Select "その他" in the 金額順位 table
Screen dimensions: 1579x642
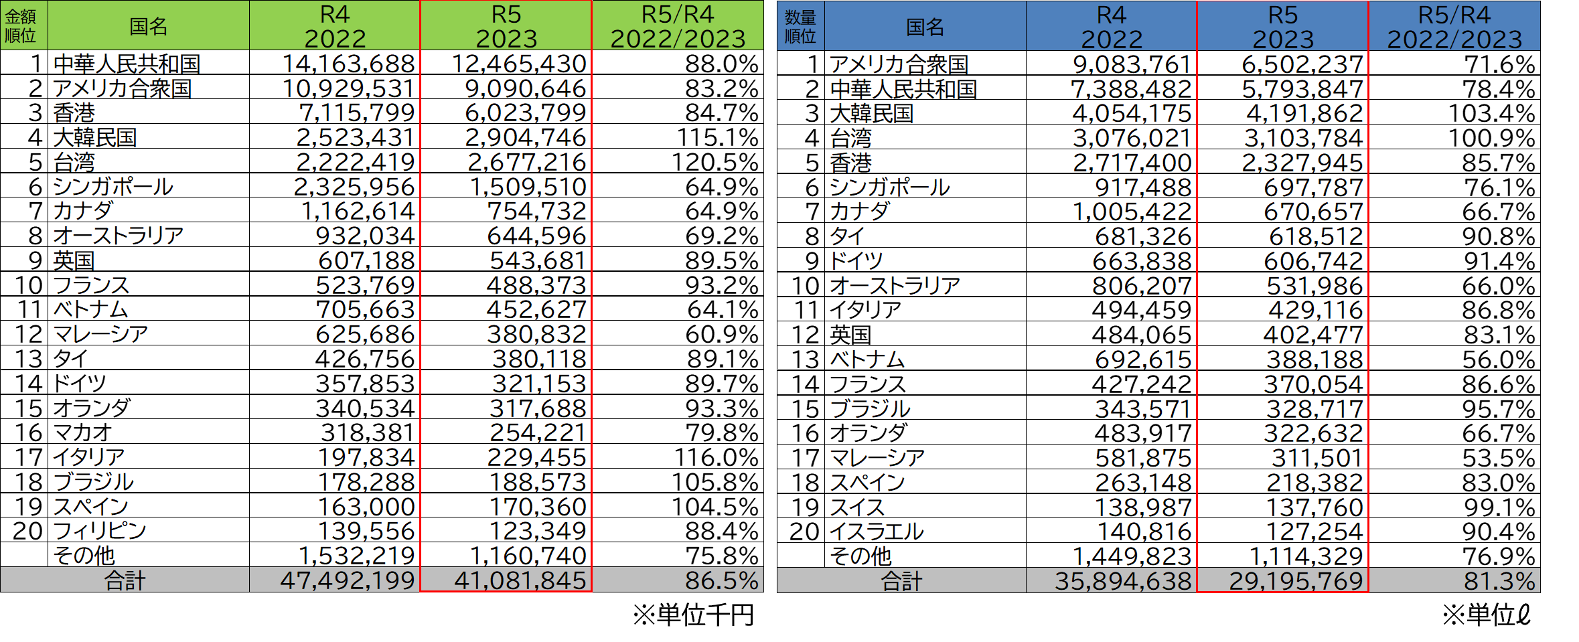149,555
